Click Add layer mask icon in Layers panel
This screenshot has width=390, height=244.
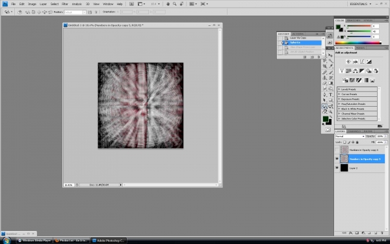[x=357, y=233]
